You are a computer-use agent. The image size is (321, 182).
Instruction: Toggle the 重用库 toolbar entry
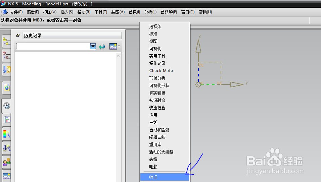[x=165, y=144]
